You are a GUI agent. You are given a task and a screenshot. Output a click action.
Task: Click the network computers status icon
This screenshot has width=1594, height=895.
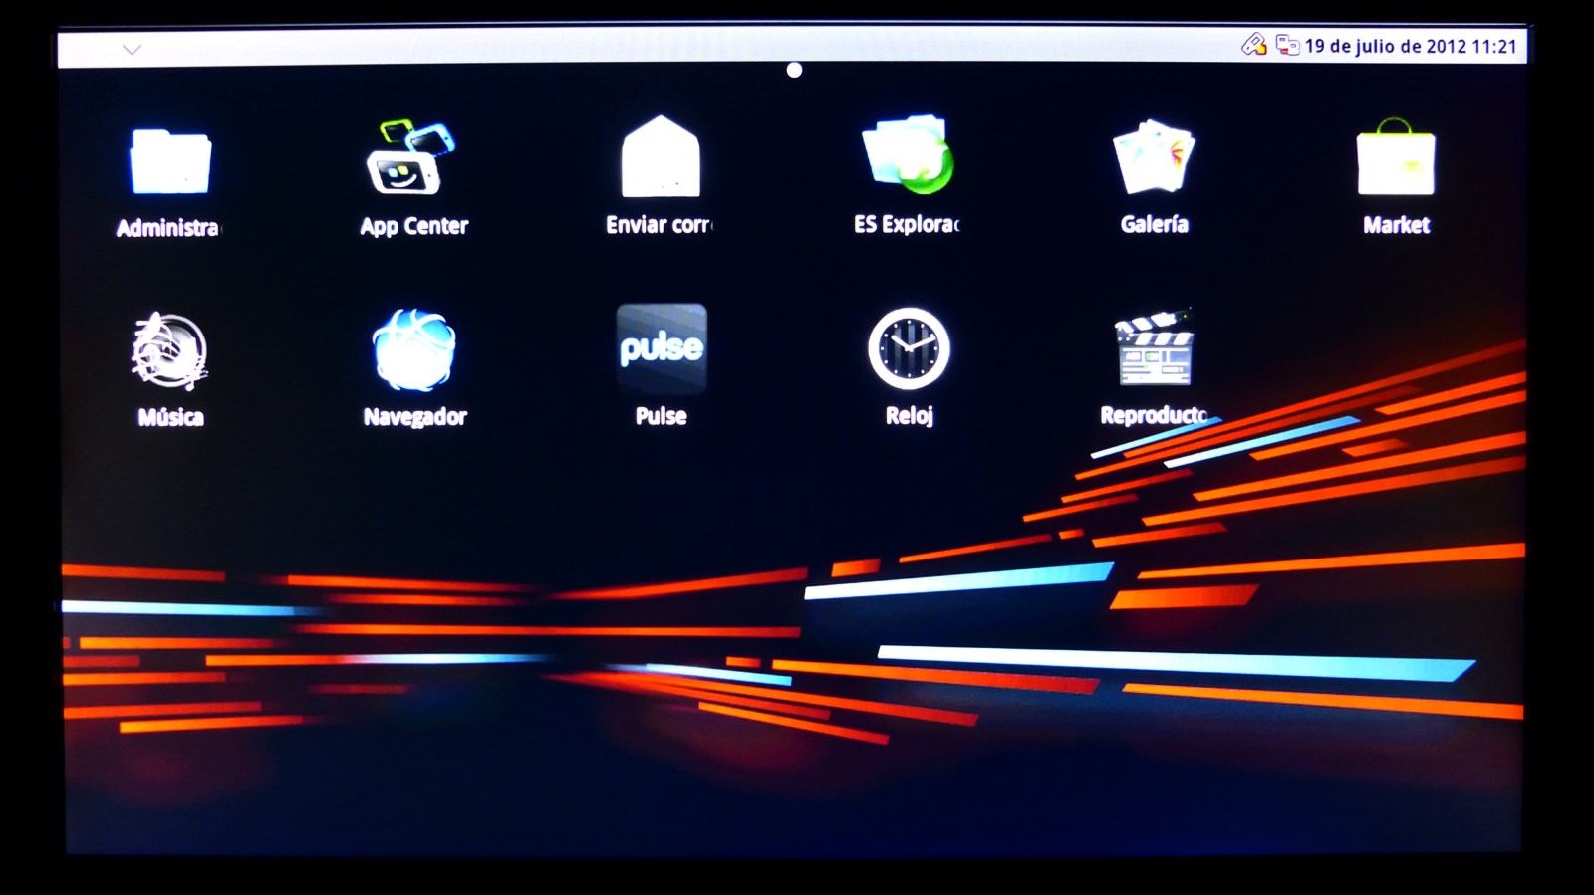[1287, 45]
